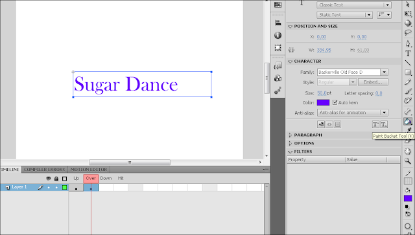The image size is (415, 235).
Task: Click the X position value
Action: (322, 37)
